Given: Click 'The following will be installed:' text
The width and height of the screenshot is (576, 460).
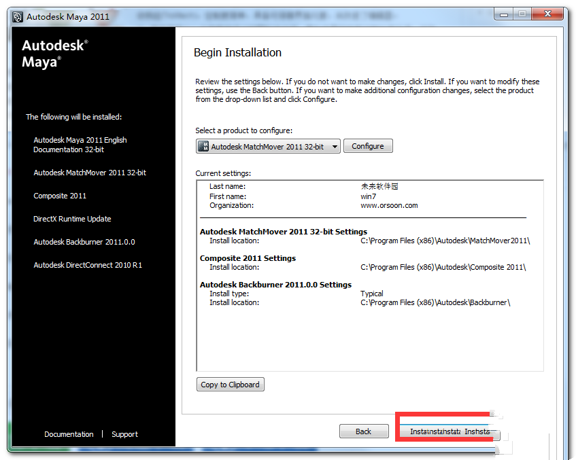Looking at the screenshot, I should click(74, 117).
